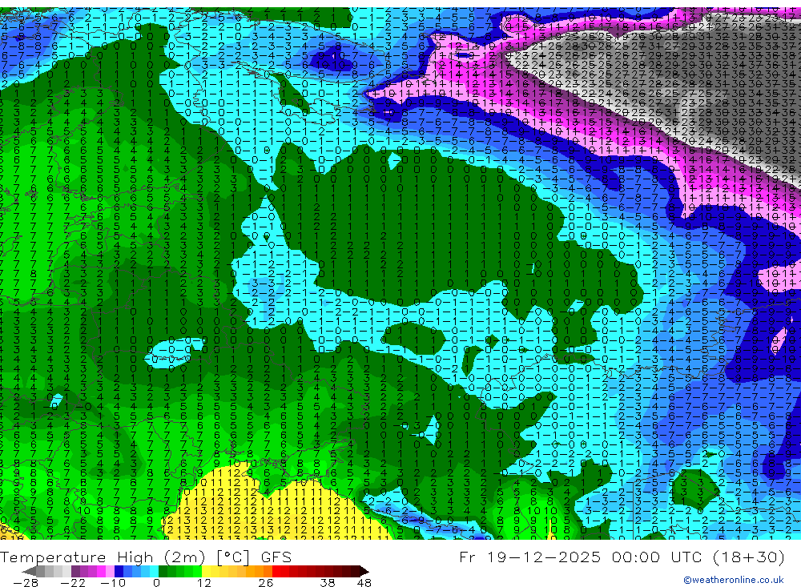This screenshot has height=587, width=801.
Task: Click the 'Temperature High (2m) [°C] GFS' title
Action: coord(146,557)
